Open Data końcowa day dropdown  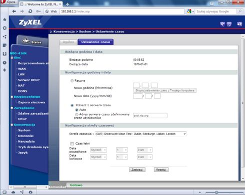point(122,157)
